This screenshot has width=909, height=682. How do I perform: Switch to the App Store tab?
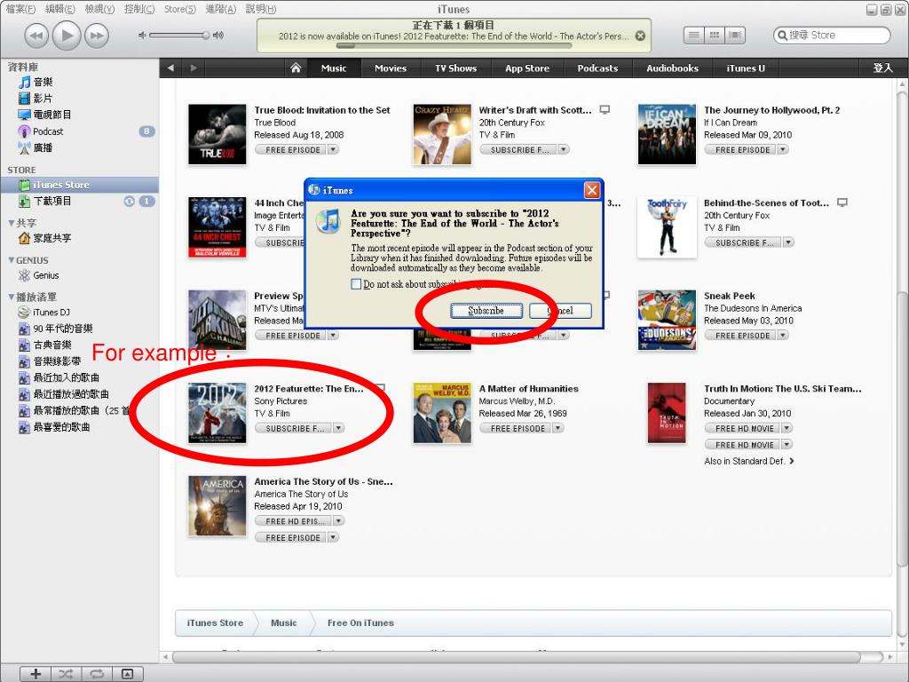527,67
